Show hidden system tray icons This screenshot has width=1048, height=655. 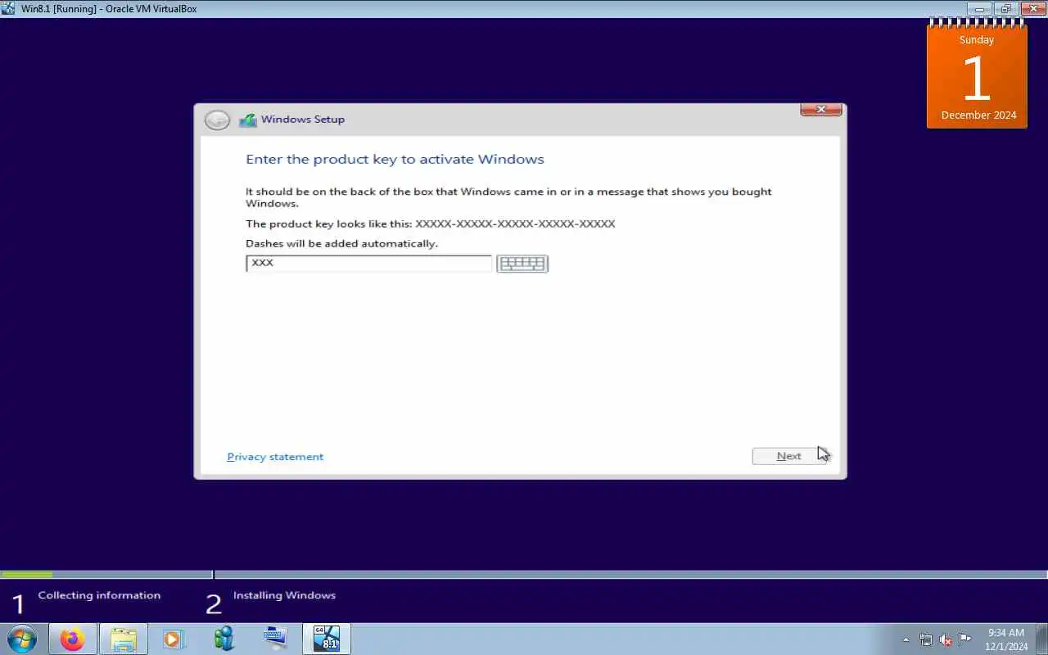[x=906, y=639]
